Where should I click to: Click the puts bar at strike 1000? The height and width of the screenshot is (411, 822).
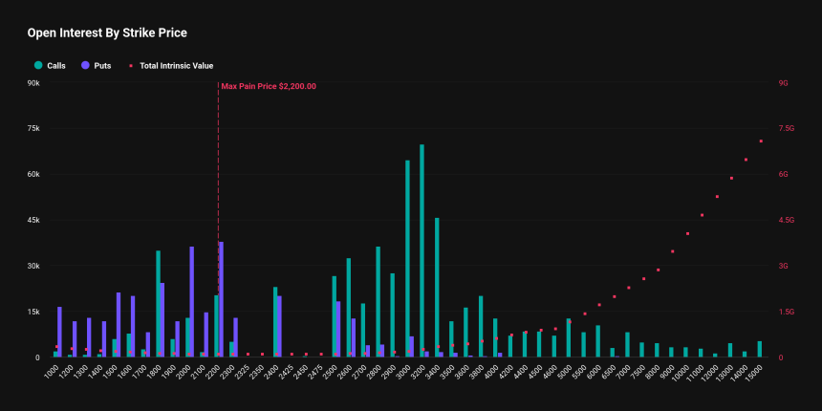(x=60, y=332)
